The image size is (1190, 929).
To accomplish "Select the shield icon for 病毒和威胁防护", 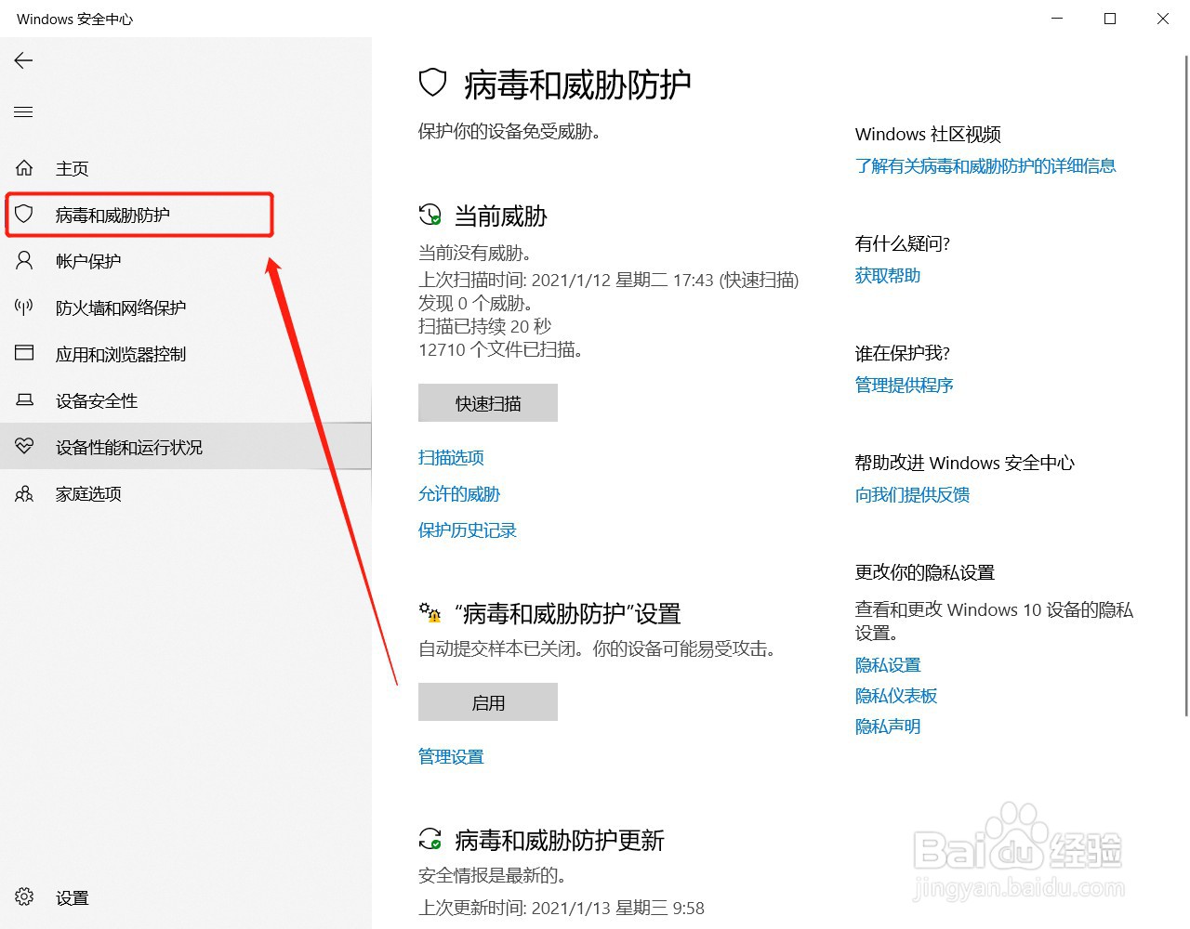I will (25, 214).
